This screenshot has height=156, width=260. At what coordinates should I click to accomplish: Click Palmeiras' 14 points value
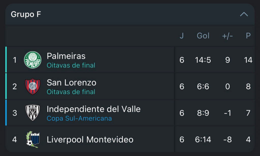click(x=248, y=60)
